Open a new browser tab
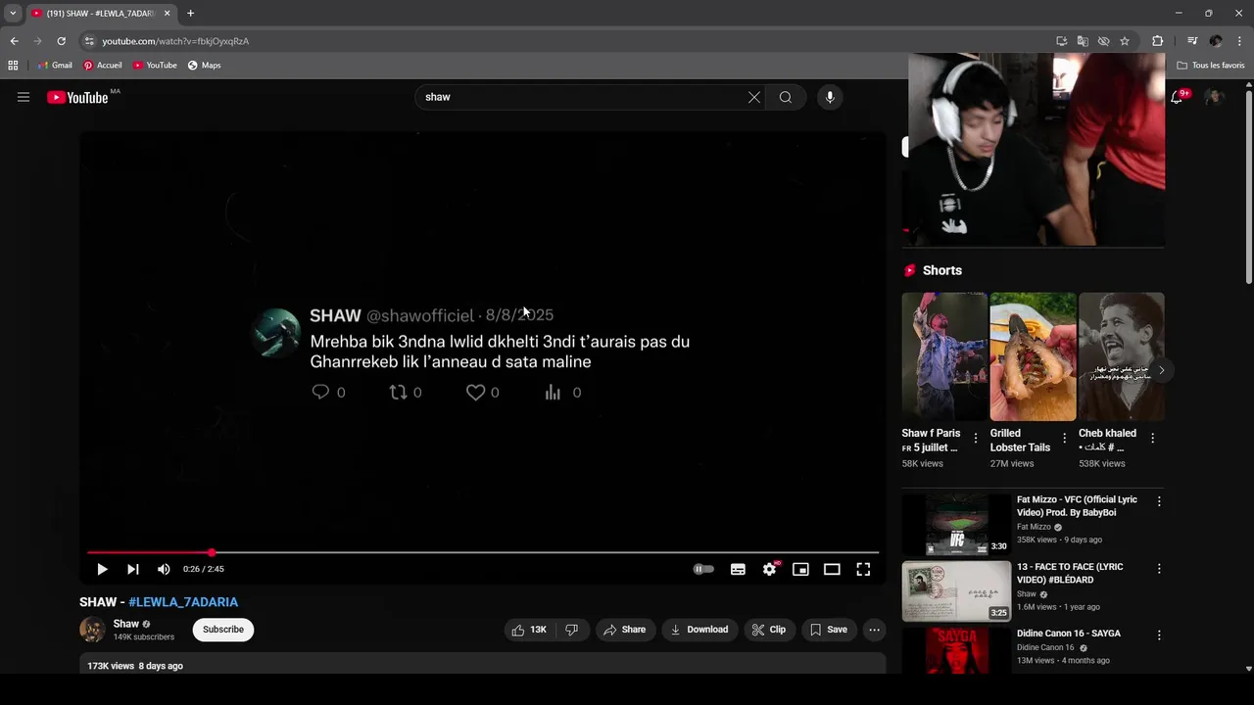 (190, 13)
